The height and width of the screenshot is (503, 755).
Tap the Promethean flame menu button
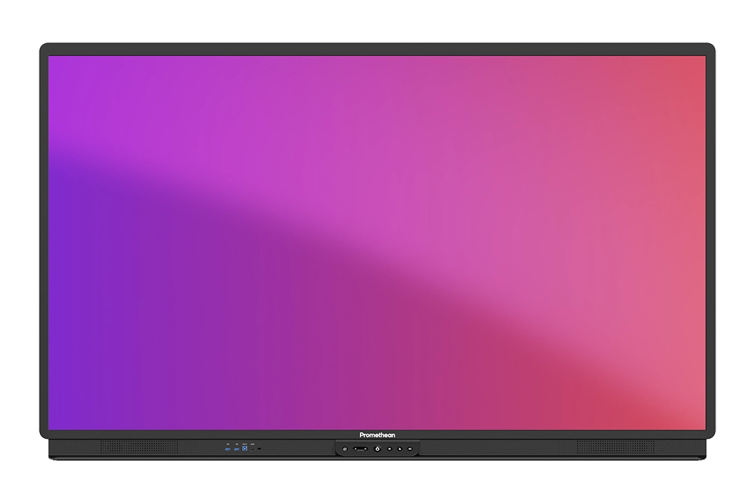click(377, 449)
